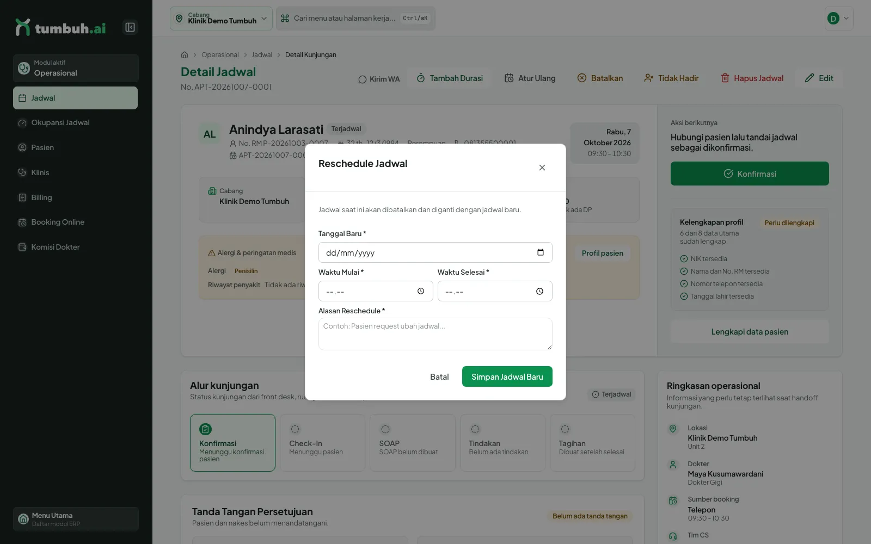Click Lengkapi data pasien
The height and width of the screenshot is (544, 871).
[x=750, y=332]
